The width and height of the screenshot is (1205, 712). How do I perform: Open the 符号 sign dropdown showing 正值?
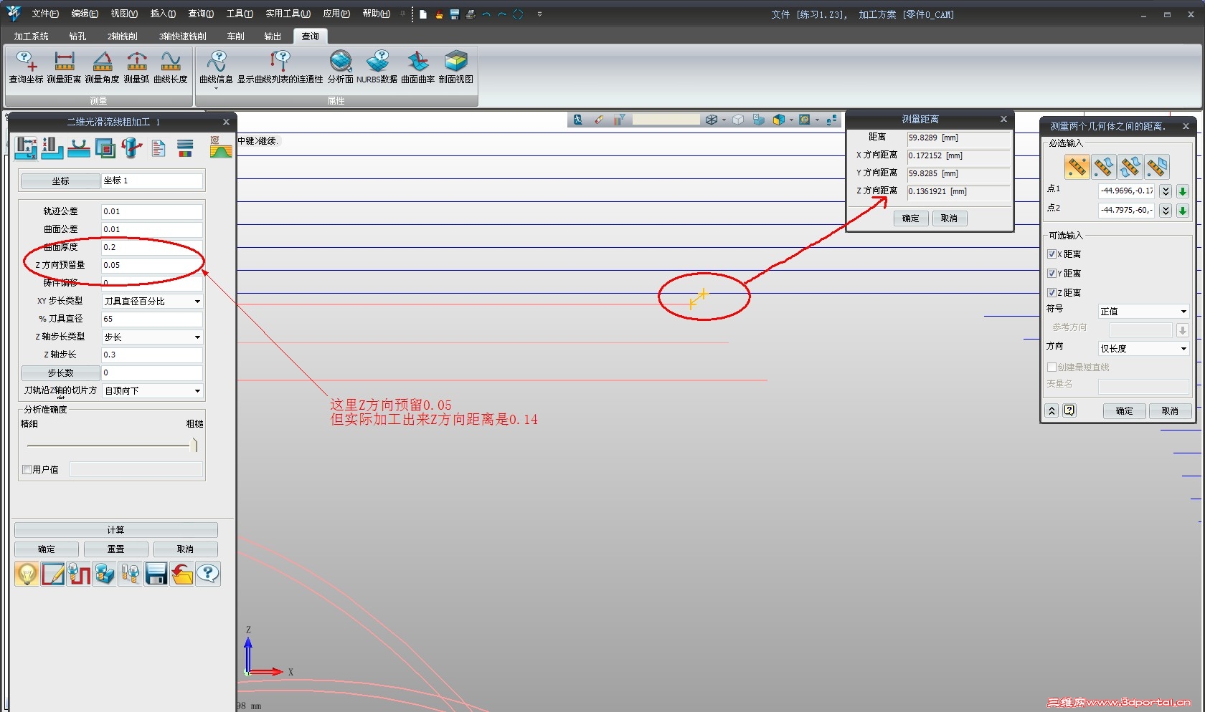1144,312
